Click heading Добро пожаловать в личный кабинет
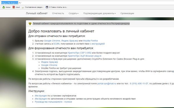 (x=61, y=31)
